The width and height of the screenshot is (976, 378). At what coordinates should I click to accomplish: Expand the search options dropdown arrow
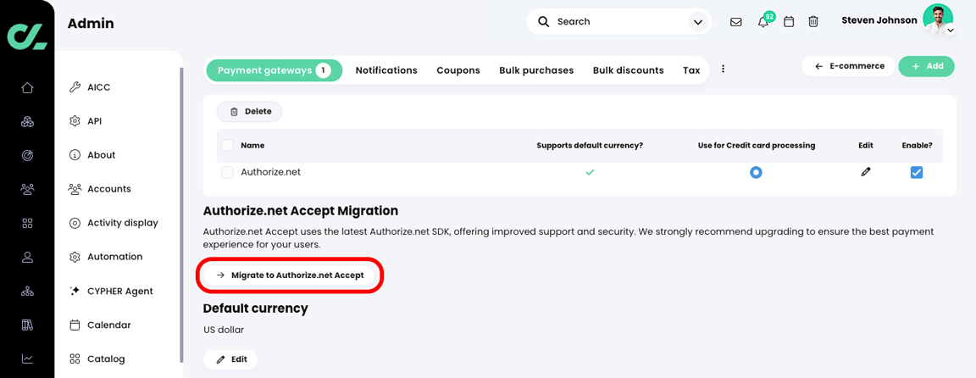click(696, 22)
